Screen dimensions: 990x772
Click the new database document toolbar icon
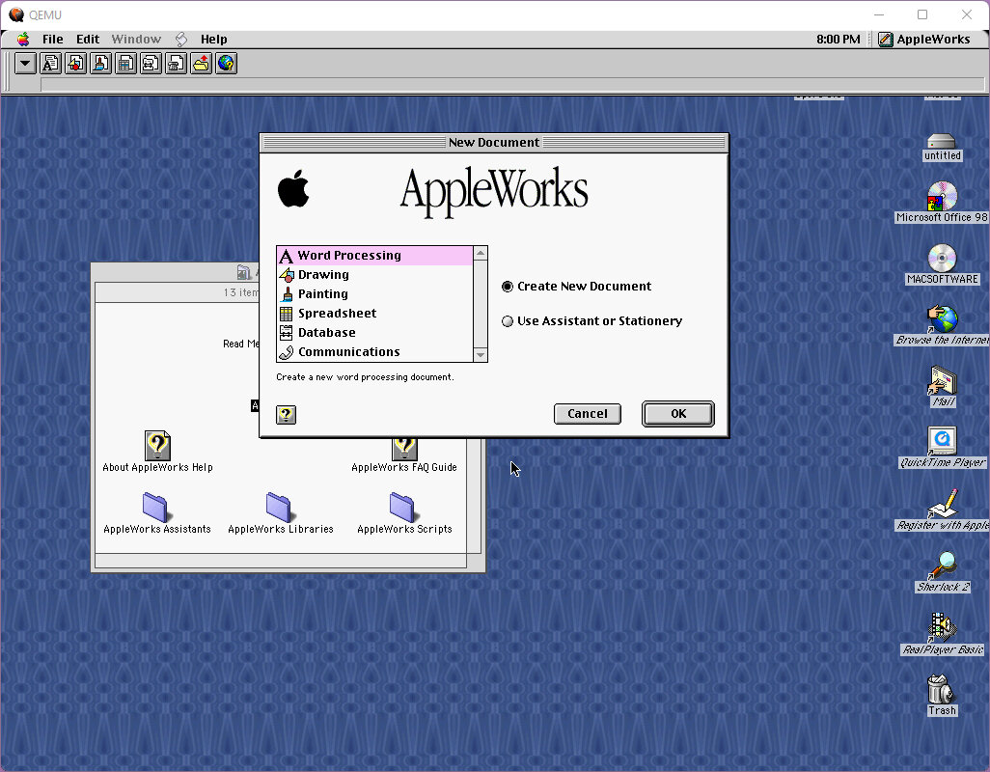click(x=151, y=64)
